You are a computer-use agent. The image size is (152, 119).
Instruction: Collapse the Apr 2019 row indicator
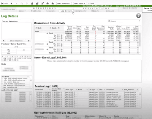point(62,37)
